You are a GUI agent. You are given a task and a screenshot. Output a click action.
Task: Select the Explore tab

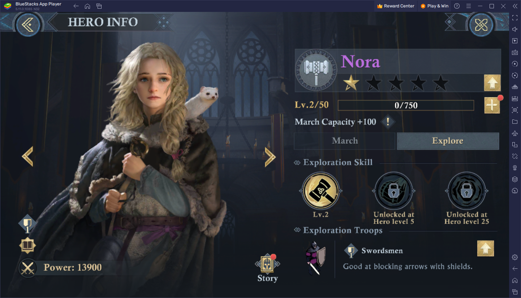pyautogui.click(x=448, y=141)
